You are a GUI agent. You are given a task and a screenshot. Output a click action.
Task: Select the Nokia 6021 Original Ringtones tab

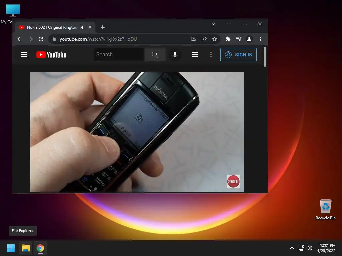click(x=52, y=27)
